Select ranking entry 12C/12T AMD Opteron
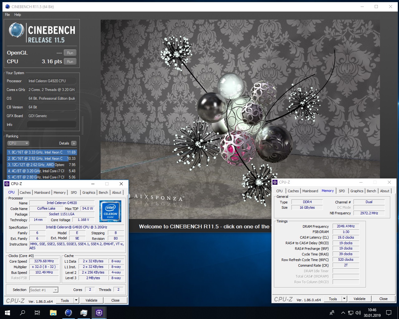The image size is (399, 319). tap(42, 165)
